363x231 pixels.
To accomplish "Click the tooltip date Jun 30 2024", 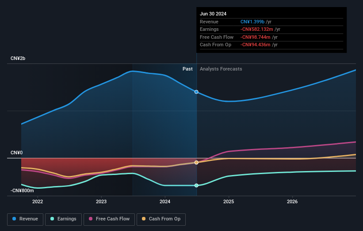I will click(213, 14).
